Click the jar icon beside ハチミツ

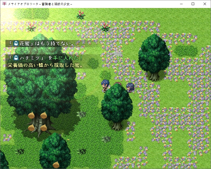16,58
